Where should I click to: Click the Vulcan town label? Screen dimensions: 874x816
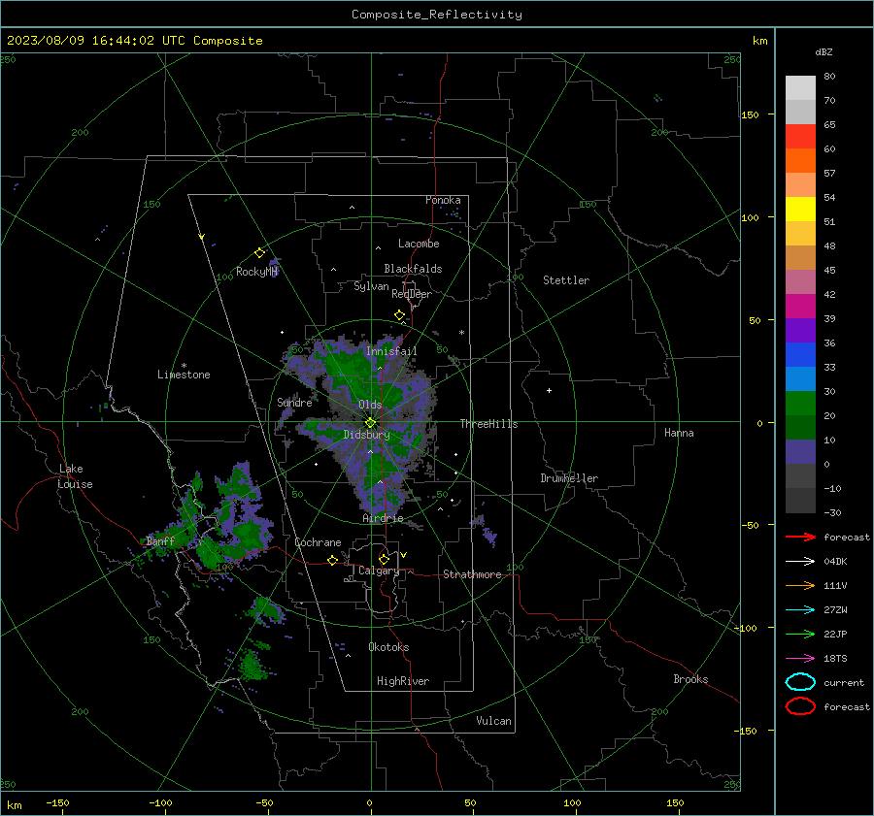click(x=493, y=721)
